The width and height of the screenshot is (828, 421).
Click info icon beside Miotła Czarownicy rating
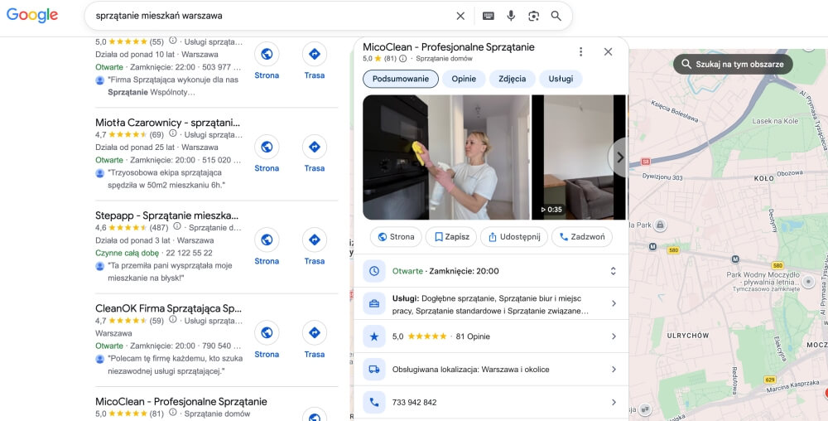[x=173, y=134]
